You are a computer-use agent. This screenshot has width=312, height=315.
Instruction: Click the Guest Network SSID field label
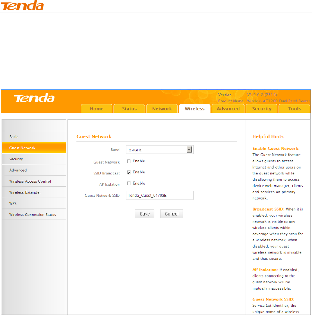102,195
